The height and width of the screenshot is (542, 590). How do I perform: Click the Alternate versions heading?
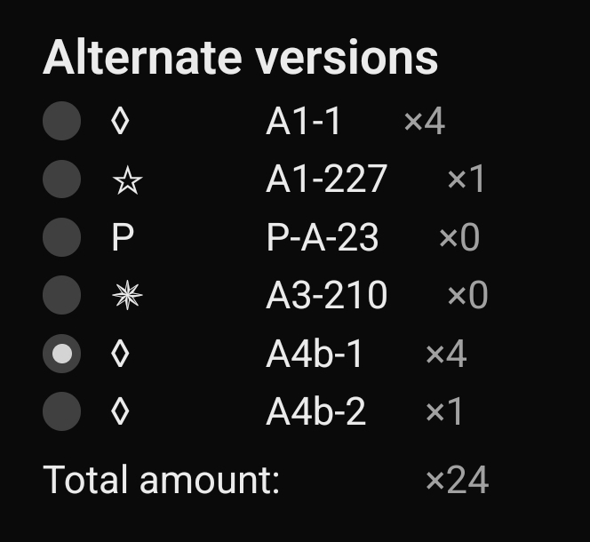point(240,58)
